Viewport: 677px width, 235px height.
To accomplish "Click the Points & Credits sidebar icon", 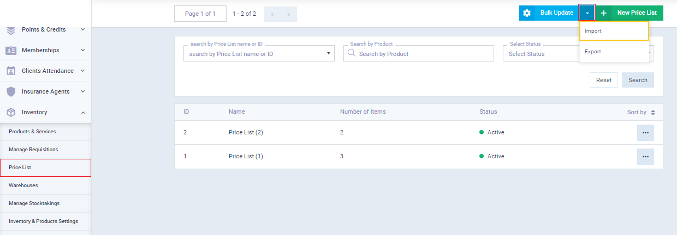I will (11, 30).
